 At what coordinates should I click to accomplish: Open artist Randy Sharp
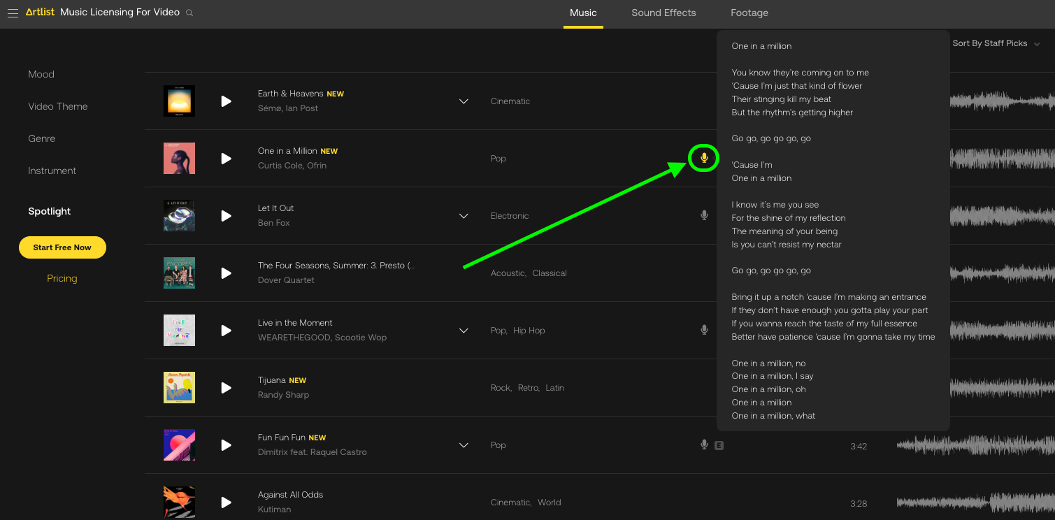point(283,395)
